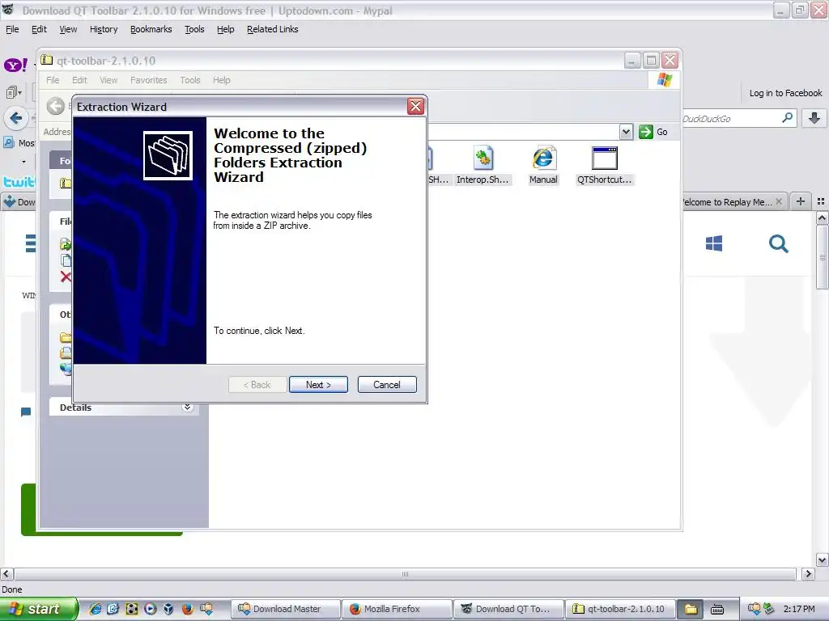This screenshot has width=829, height=621.
Task: Open the Related Links menu
Action: [x=272, y=29]
